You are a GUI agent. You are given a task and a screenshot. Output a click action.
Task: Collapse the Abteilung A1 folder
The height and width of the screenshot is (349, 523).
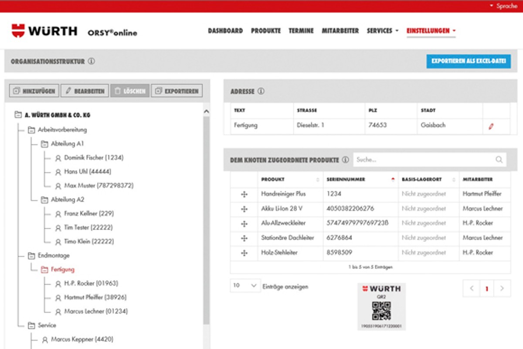pyautogui.click(x=44, y=144)
